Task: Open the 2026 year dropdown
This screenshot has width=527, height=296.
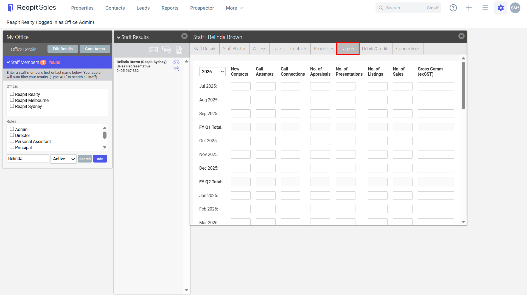Action: click(x=212, y=72)
